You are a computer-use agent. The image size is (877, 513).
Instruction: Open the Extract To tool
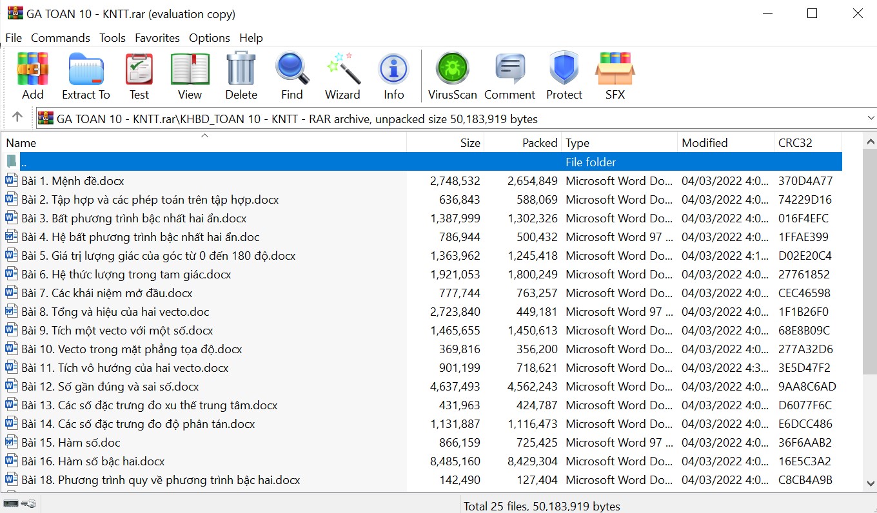86,76
